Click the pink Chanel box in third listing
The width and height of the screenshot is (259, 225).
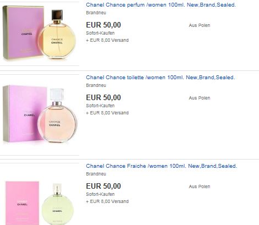[x=22, y=203]
